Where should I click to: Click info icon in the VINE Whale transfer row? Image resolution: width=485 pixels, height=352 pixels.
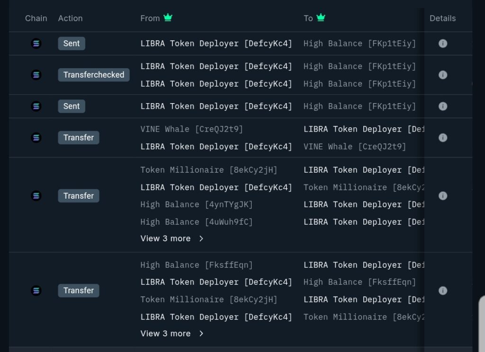443,138
